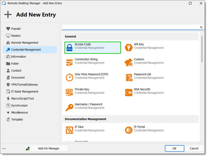Screen dimensions: 208x157
Task: Select the Access Code entry label
Action: [83, 44]
